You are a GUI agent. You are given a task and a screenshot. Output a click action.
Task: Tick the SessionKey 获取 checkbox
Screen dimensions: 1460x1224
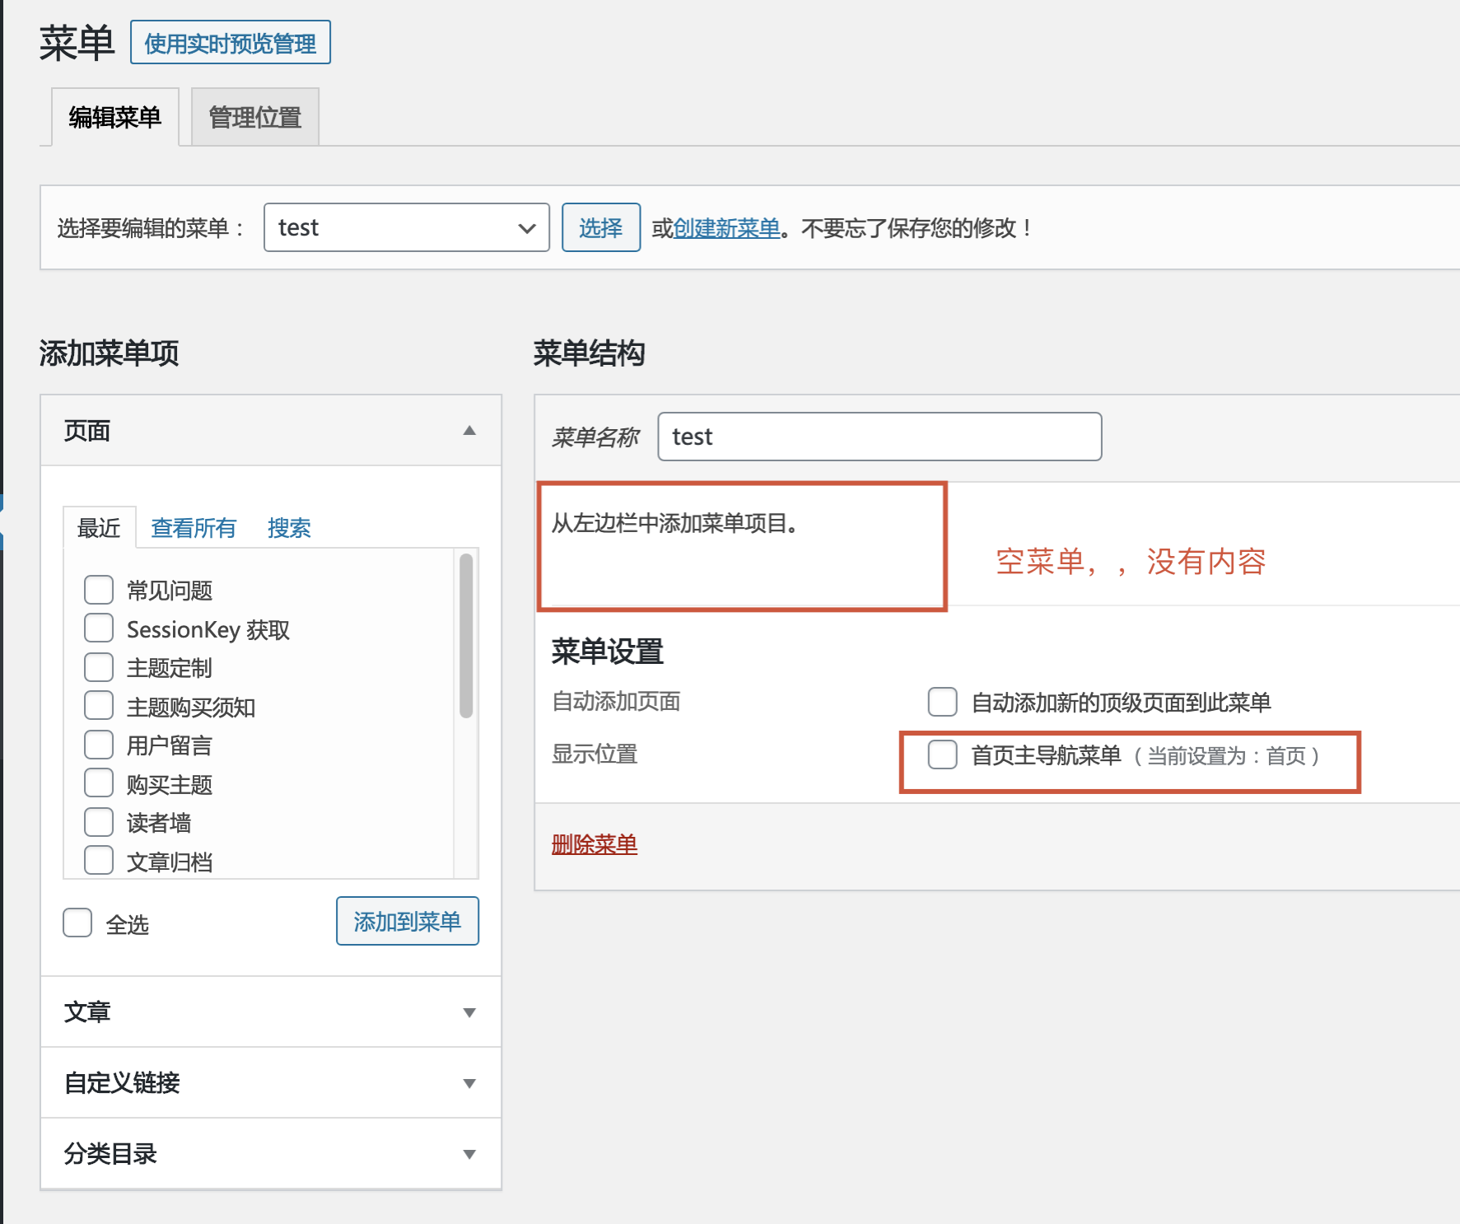(x=99, y=628)
